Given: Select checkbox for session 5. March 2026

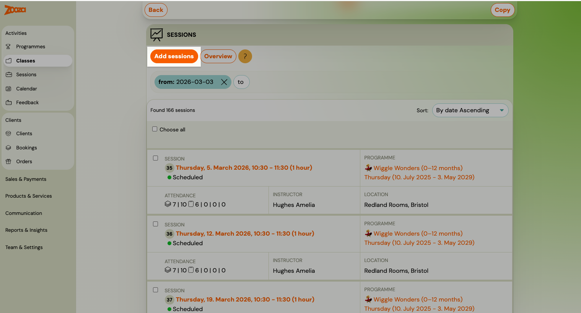Looking at the screenshot, I should tap(156, 158).
